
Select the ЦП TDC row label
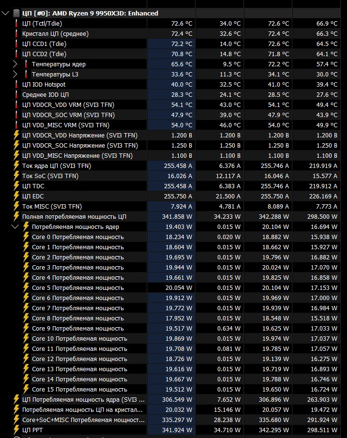(33, 186)
